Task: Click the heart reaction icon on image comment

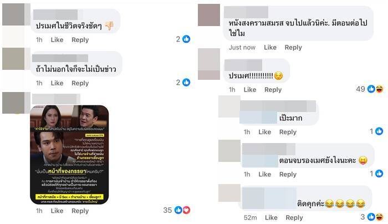Action: (186, 210)
